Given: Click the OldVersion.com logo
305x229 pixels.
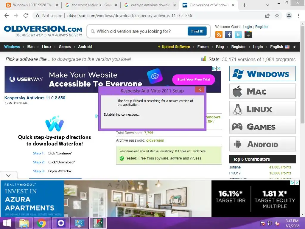Looking at the screenshot, I should tap(43, 31).
